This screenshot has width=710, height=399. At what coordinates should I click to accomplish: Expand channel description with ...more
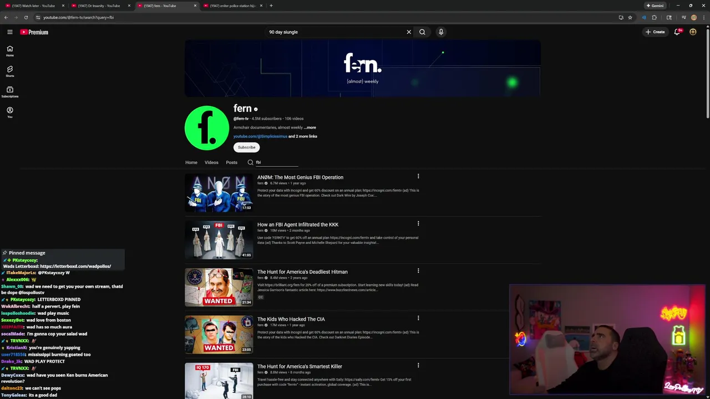(310, 127)
